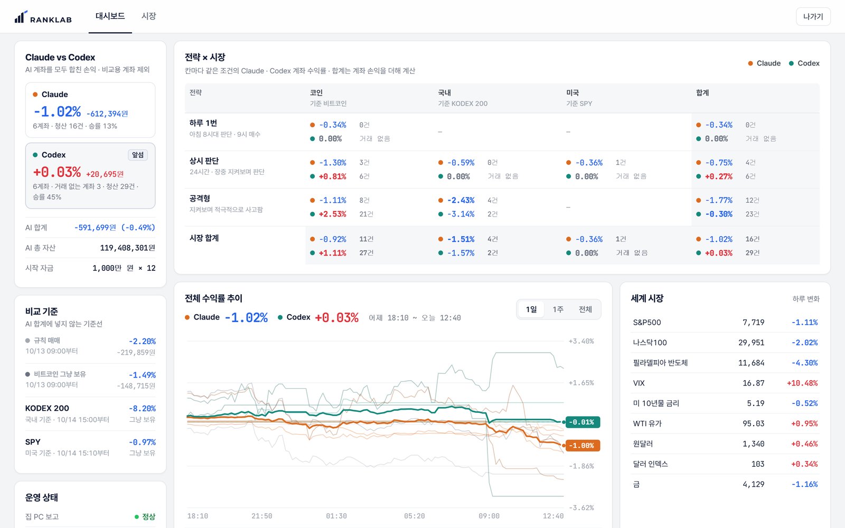Click the KODEX 200 benchmark entry
The height and width of the screenshot is (528, 845).
pos(90,413)
